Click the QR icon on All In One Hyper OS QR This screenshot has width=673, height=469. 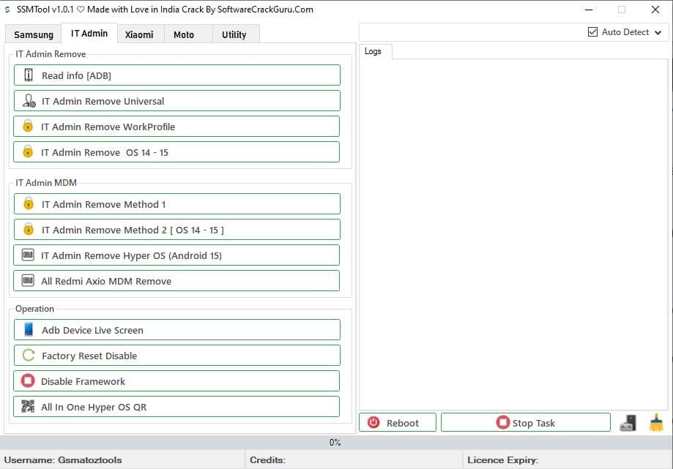click(28, 406)
